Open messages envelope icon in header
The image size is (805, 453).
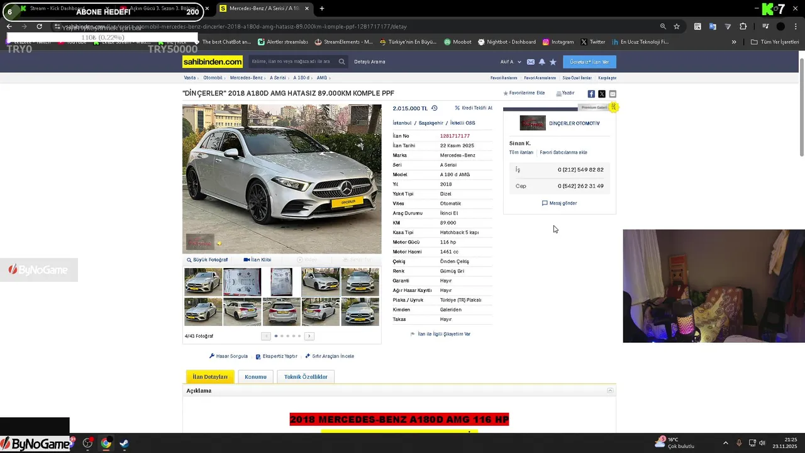tap(531, 62)
